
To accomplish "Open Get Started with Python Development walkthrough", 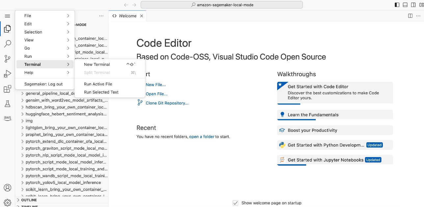I will (x=335, y=145).
